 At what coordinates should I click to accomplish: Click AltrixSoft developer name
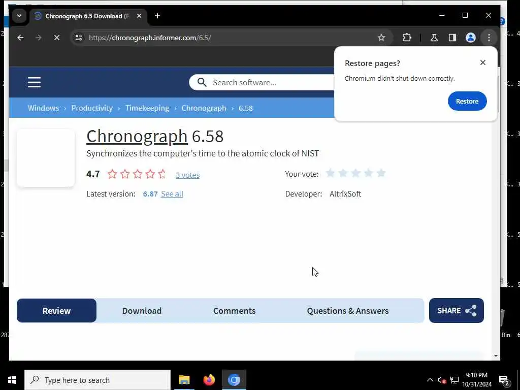[345, 193]
